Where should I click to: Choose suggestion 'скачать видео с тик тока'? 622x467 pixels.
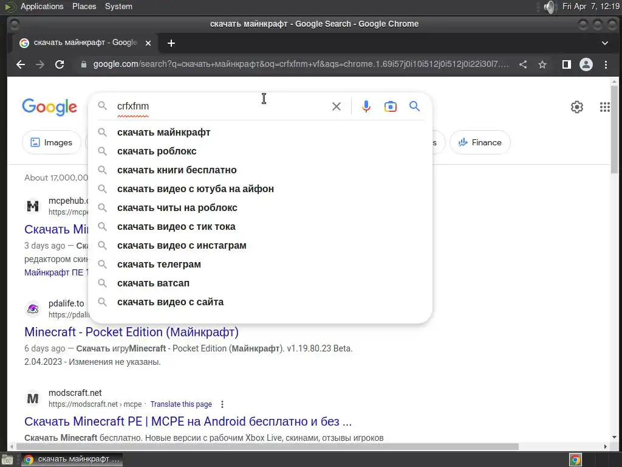pos(260,227)
